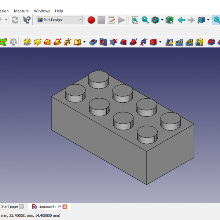Open the Part Design workbench dropdown
Screen dimensions: 220x220
(x=59, y=20)
